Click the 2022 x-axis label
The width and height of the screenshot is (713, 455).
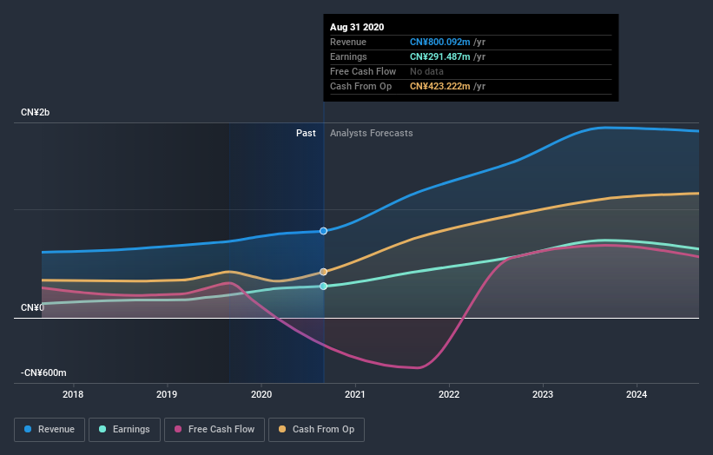(x=449, y=394)
